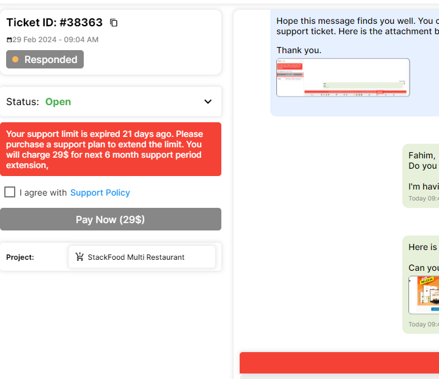Expand the Status dropdown chevron

(x=208, y=102)
